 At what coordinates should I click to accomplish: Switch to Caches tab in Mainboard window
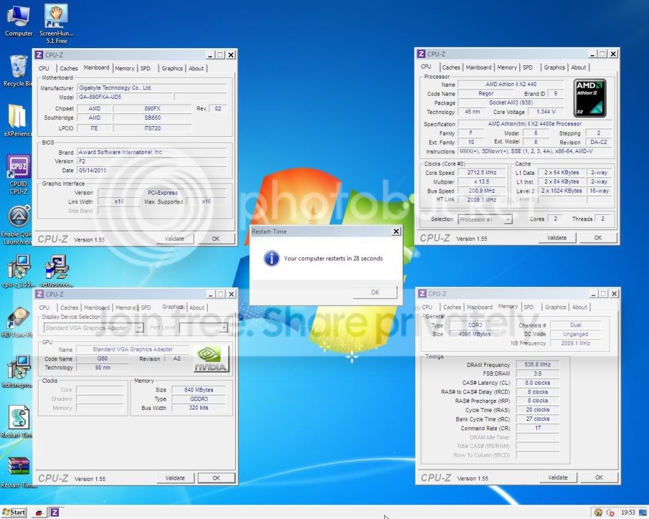(68, 68)
